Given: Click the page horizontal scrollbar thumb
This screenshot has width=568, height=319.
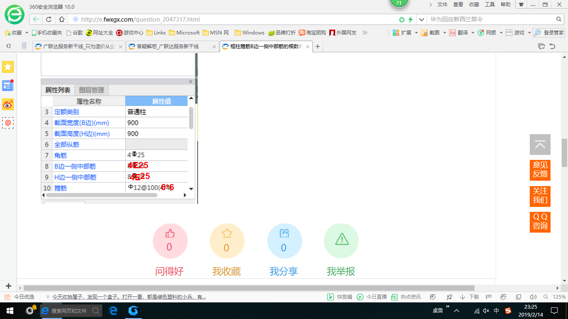Looking at the screenshot, I should click(x=249, y=288).
